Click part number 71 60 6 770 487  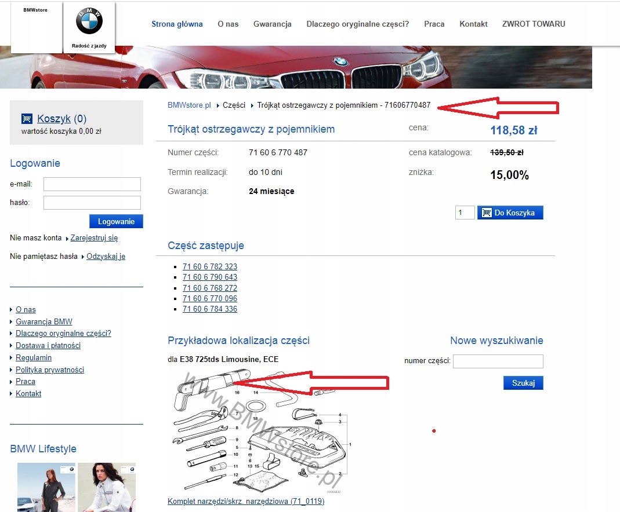point(278,153)
